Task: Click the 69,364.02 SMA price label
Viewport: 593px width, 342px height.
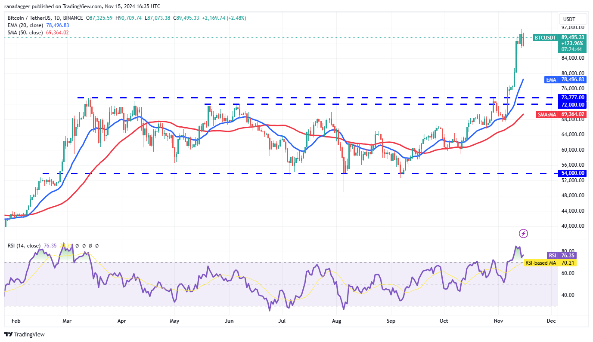Action: (x=573, y=114)
